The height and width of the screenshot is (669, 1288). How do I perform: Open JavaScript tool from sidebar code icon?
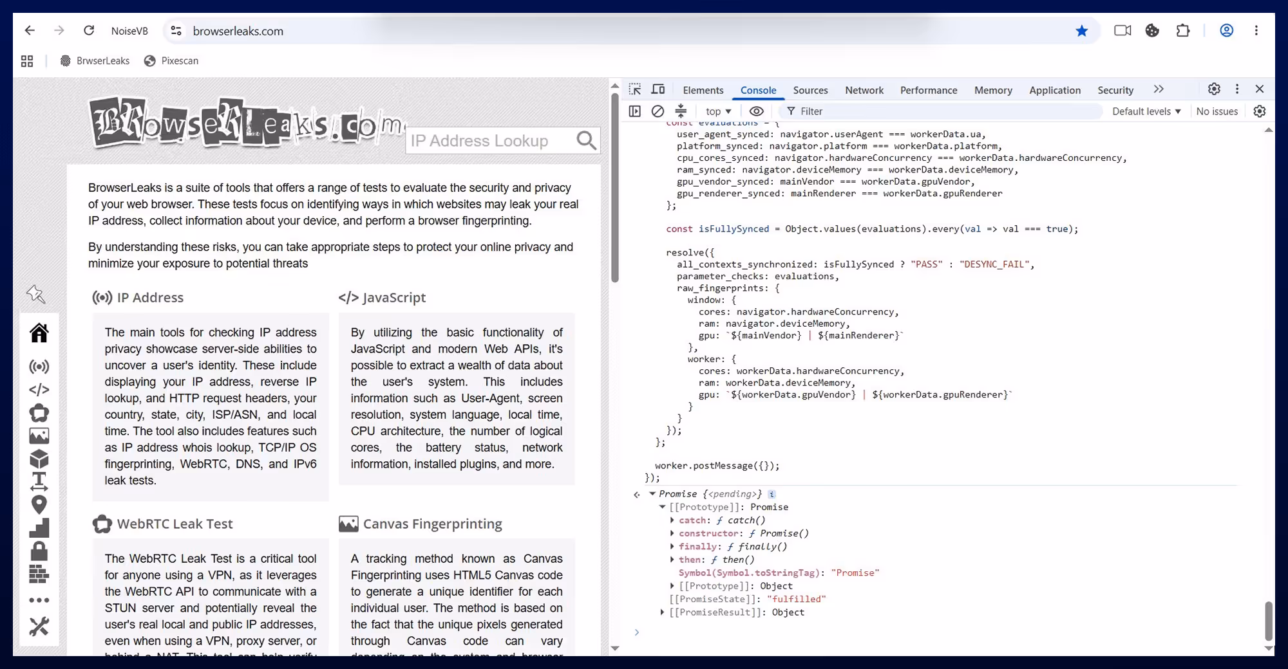39,390
